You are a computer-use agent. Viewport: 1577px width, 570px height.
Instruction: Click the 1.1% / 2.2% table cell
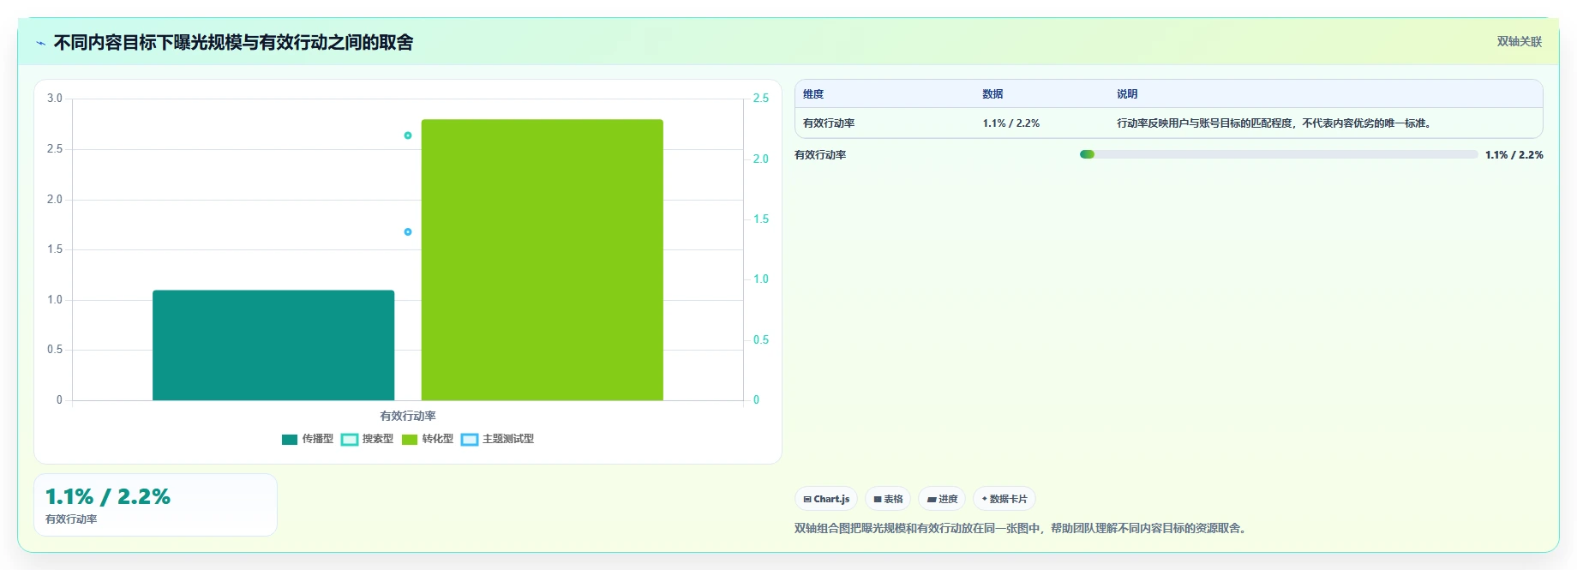[x=1011, y=123]
